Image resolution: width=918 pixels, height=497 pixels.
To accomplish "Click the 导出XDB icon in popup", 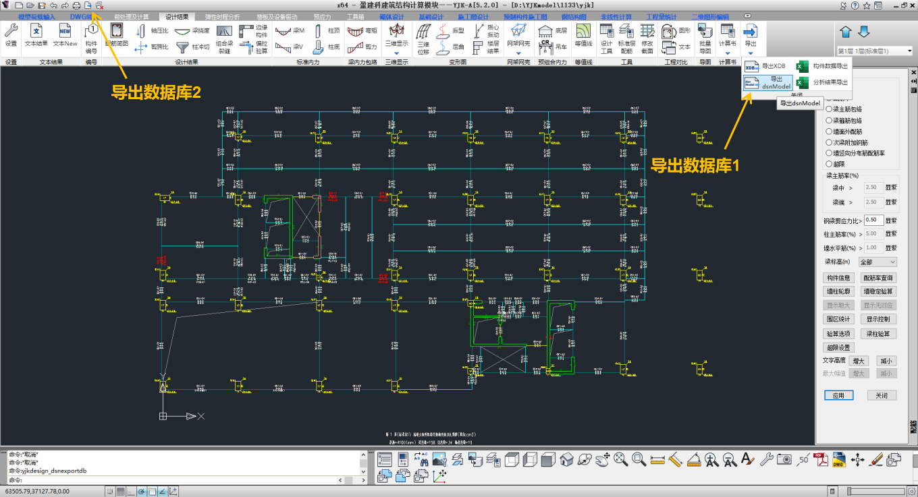I will (x=753, y=66).
